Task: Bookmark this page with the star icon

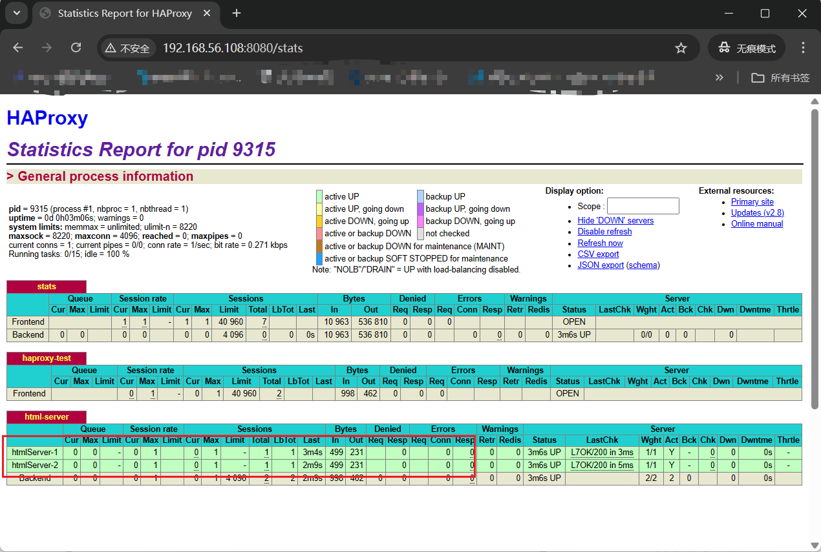Action: coord(681,48)
